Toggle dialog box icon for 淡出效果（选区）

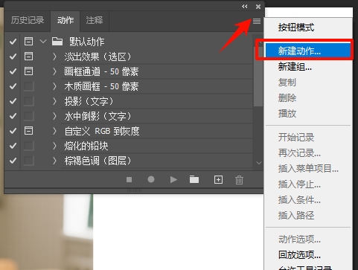28,57
